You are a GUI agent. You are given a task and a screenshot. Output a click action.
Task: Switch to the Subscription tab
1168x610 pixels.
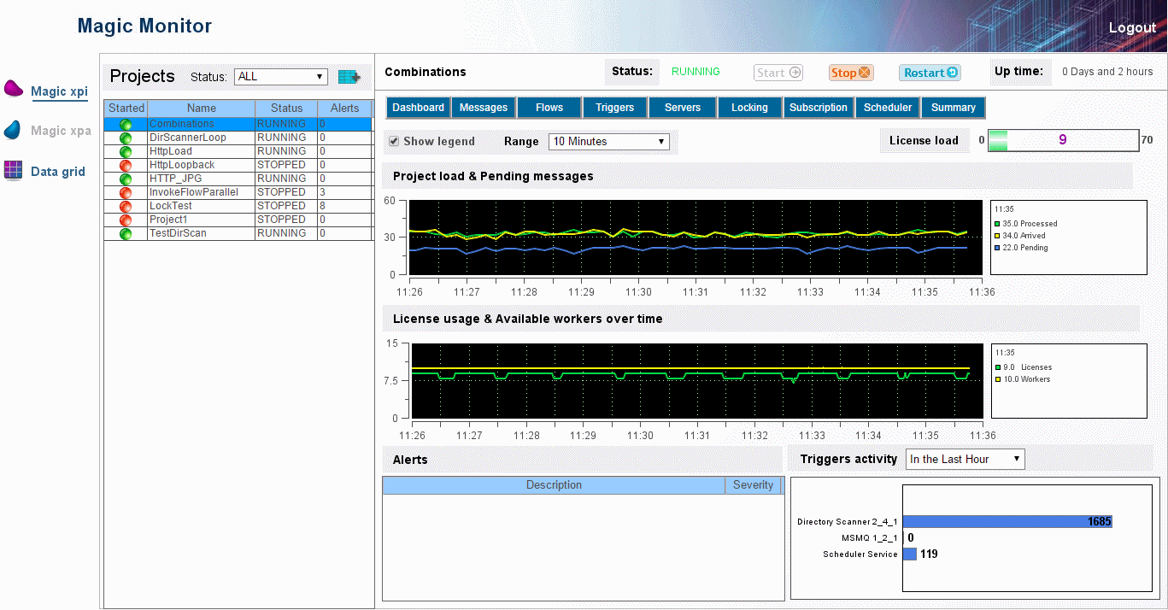[819, 108]
